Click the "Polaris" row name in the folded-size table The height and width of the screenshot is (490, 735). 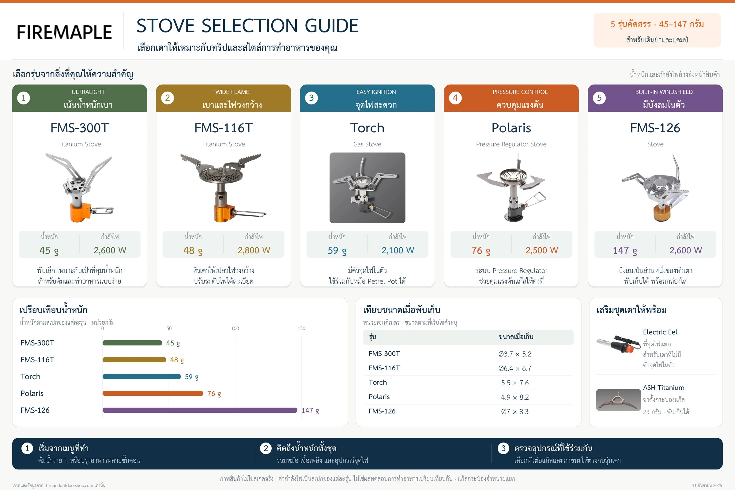pyautogui.click(x=379, y=397)
